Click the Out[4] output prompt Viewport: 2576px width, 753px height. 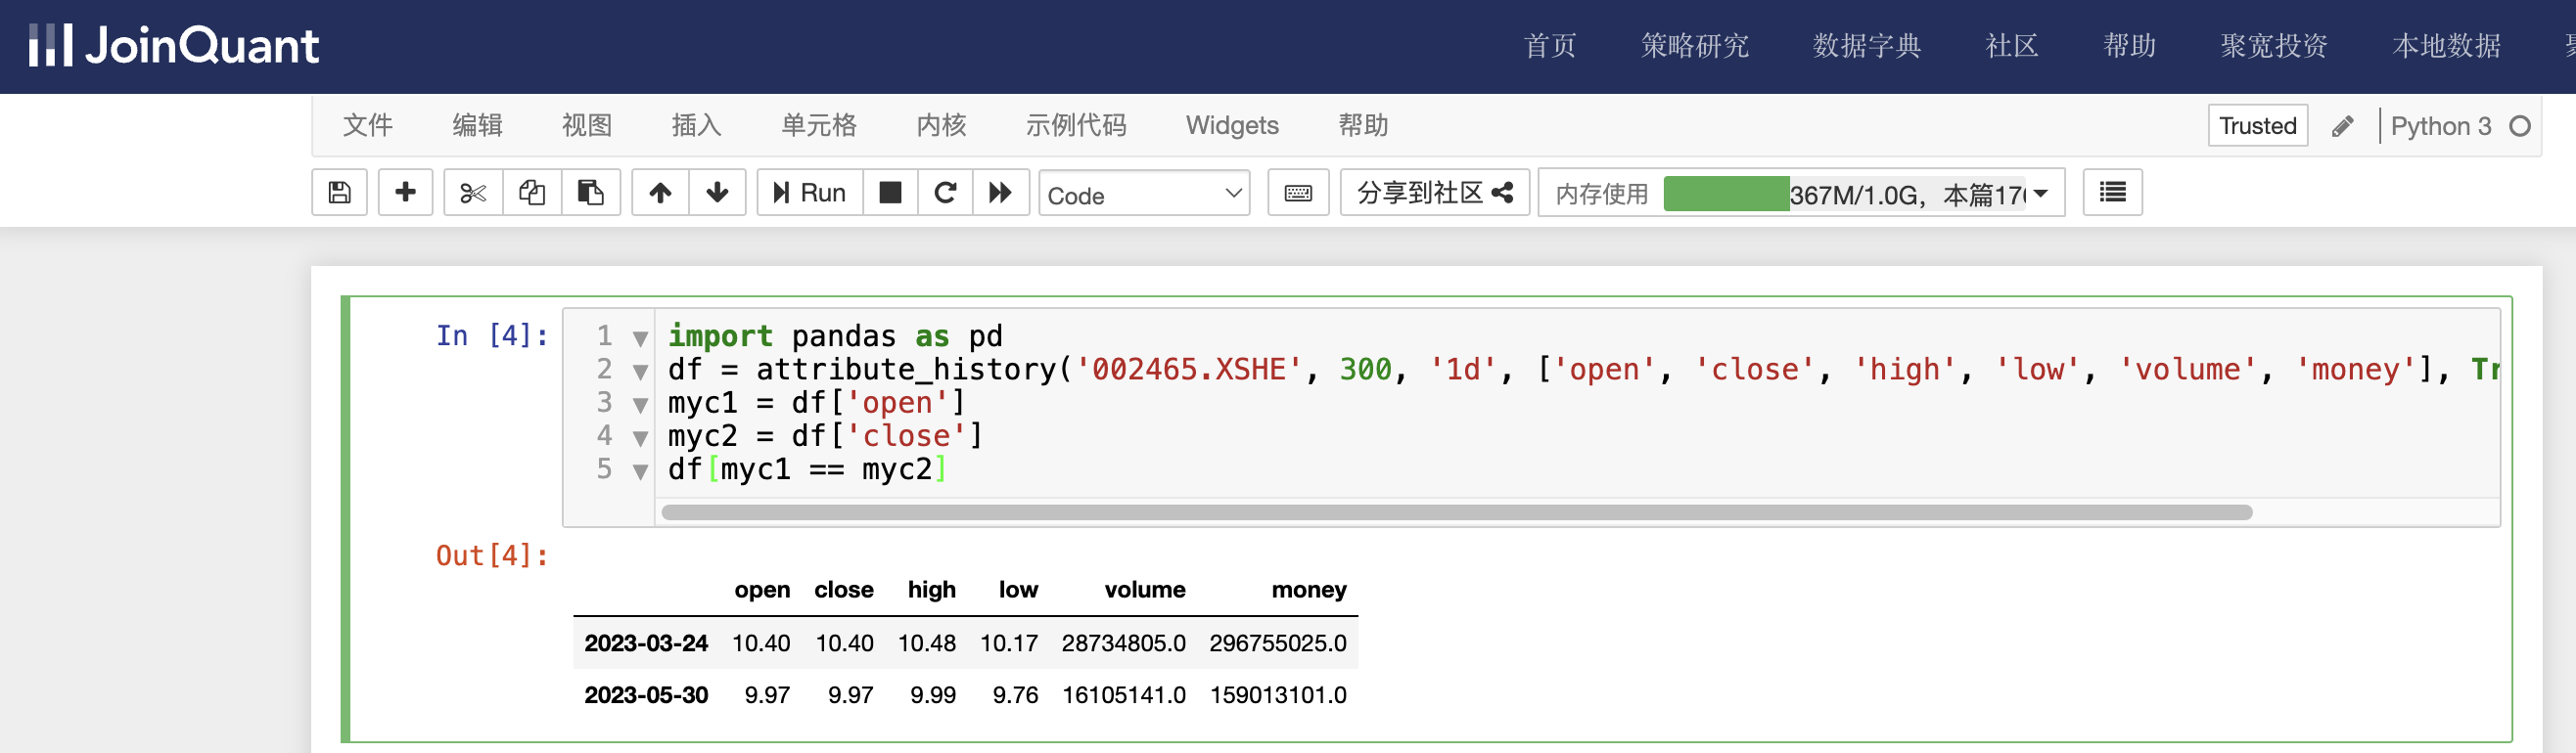pyautogui.click(x=492, y=555)
